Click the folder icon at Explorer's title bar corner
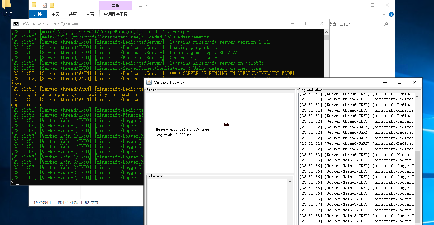 point(34,5)
